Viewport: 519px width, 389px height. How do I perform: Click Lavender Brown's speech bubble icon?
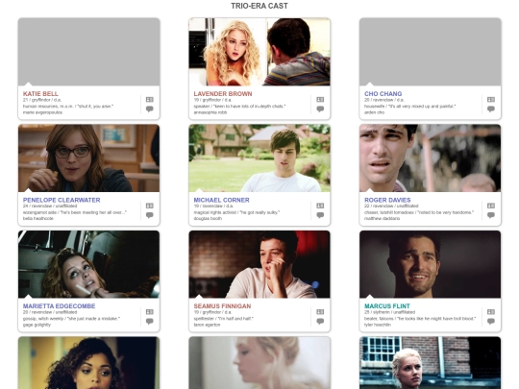[320, 109]
